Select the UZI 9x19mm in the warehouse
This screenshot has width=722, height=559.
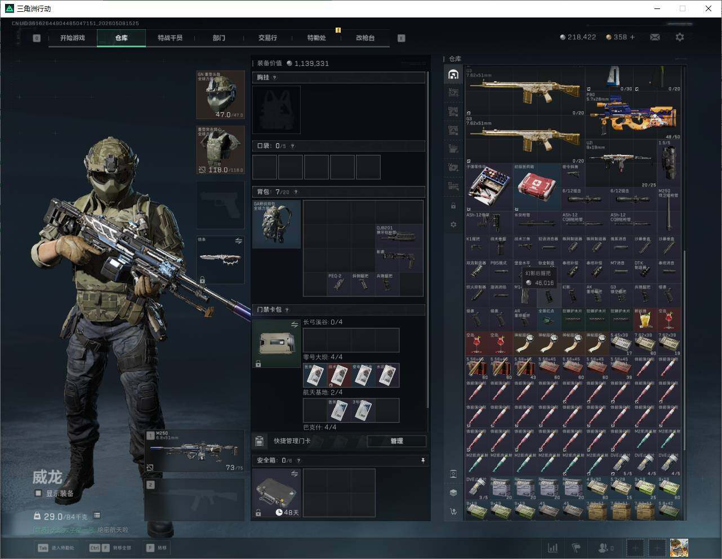coord(621,164)
